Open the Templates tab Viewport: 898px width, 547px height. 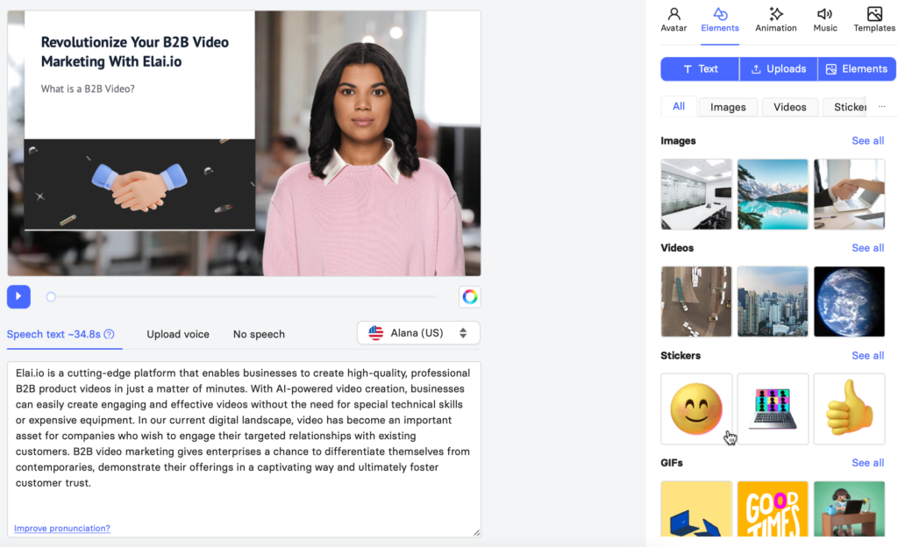coord(874,19)
